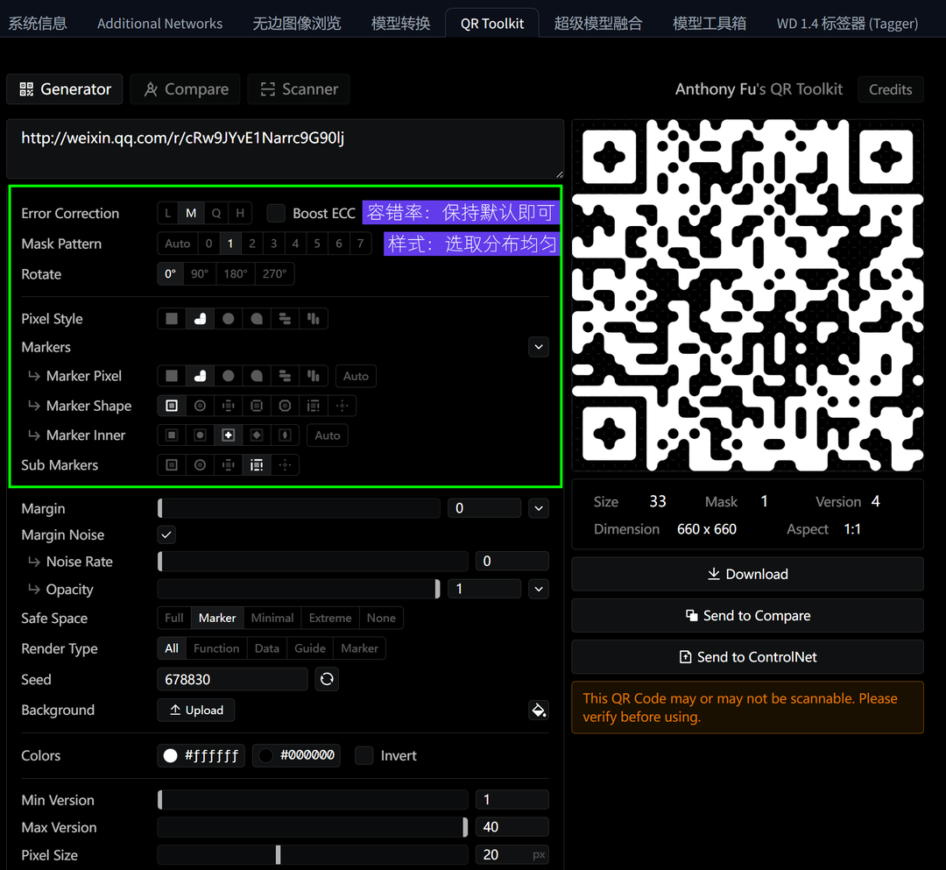The image size is (946, 870).
Task: Expand the Markers options chevron
Action: [x=539, y=347]
